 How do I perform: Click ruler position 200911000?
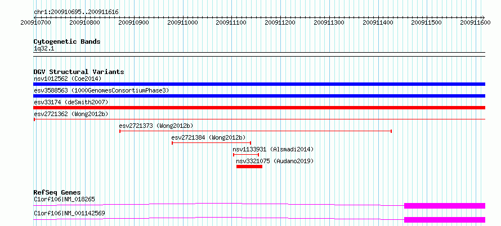point(182,22)
